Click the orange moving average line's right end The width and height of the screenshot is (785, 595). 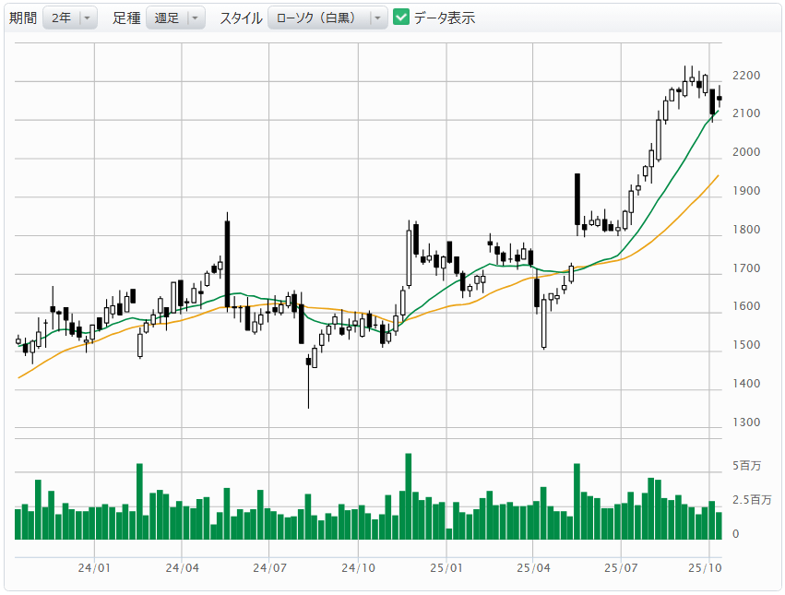point(717,176)
